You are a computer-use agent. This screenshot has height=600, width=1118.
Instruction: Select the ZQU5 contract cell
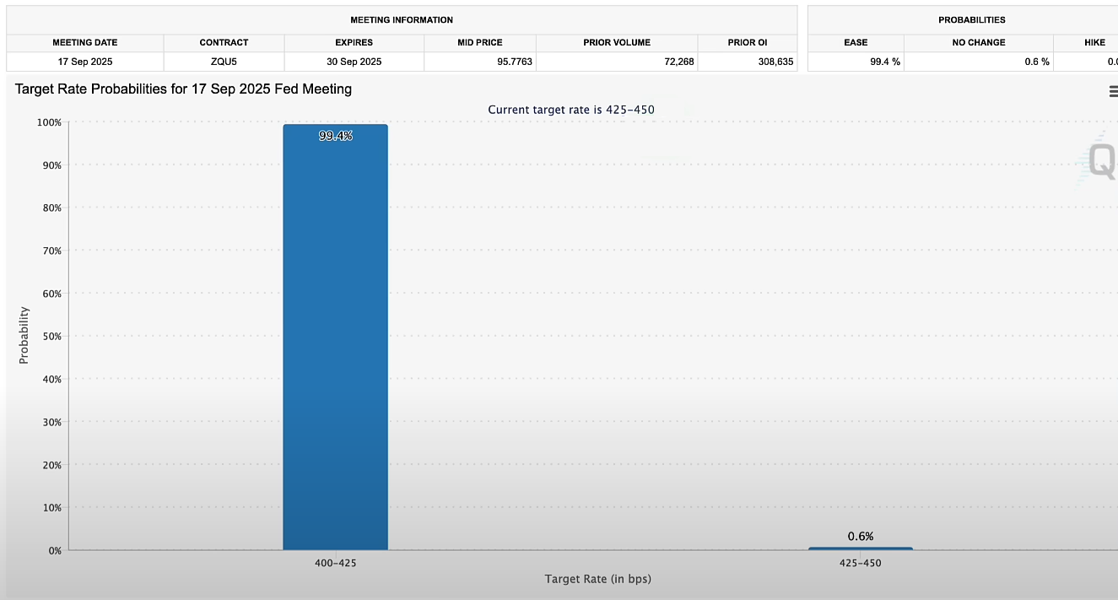(224, 62)
